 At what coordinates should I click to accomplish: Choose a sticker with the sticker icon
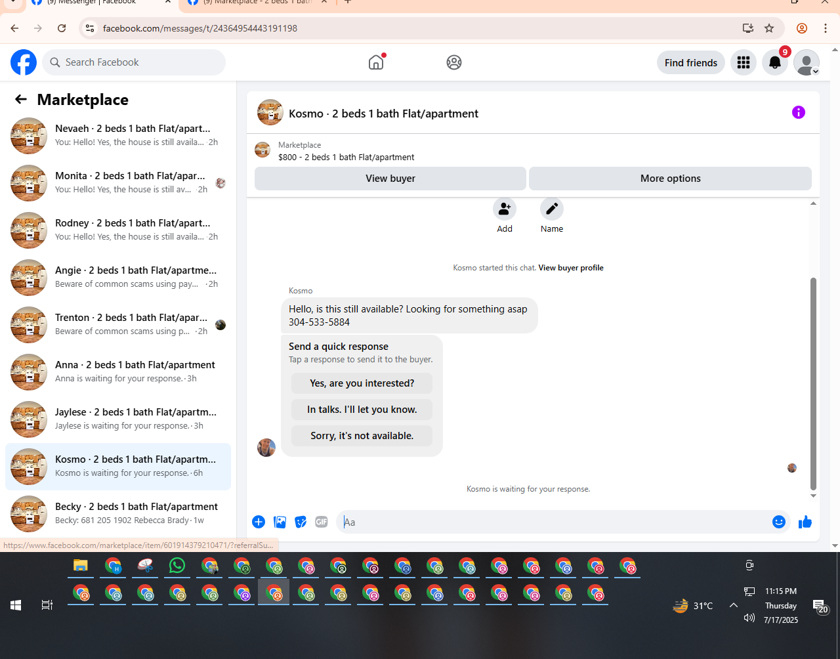pos(301,522)
